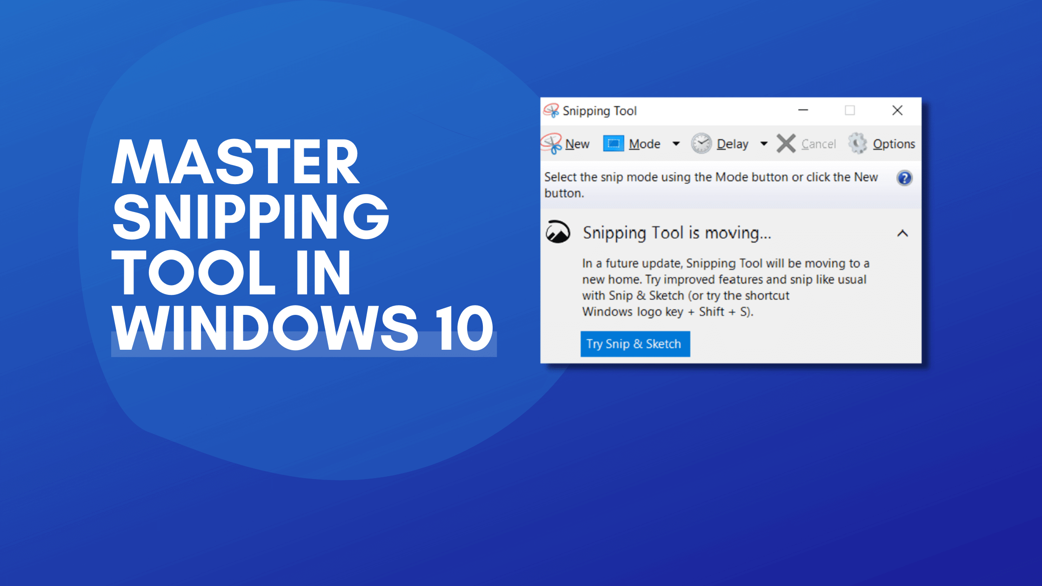The width and height of the screenshot is (1042, 586).
Task: Minimize the Snipping Tool window
Action: [803, 111]
